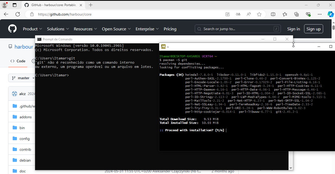This screenshot has height=174, width=335.
Task: Open Pricing in GitHub navigation
Action: [x=170, y=29]
